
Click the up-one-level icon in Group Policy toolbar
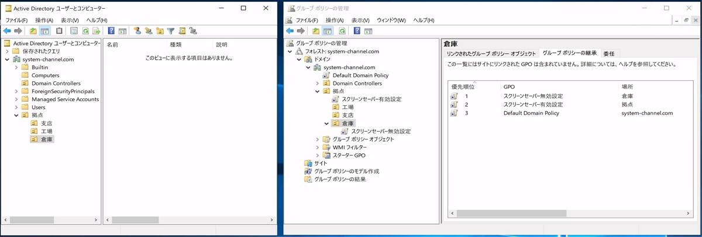pyautogui.click(x=316, y=31)
